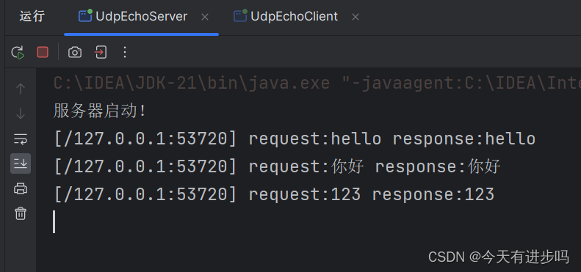This screenshot has width=581, height=272.
Task: Switch to the UdpEchoServer tab
Action: point(141,17)
